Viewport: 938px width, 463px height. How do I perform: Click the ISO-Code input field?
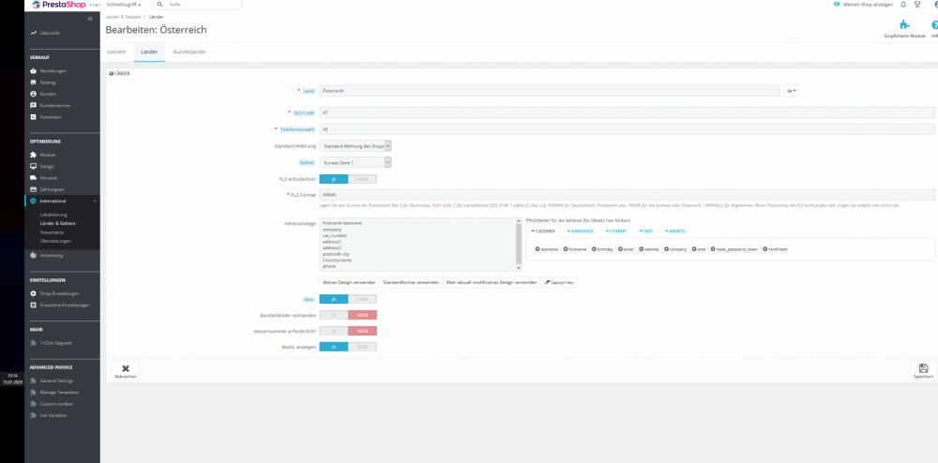tap(627, 112)
